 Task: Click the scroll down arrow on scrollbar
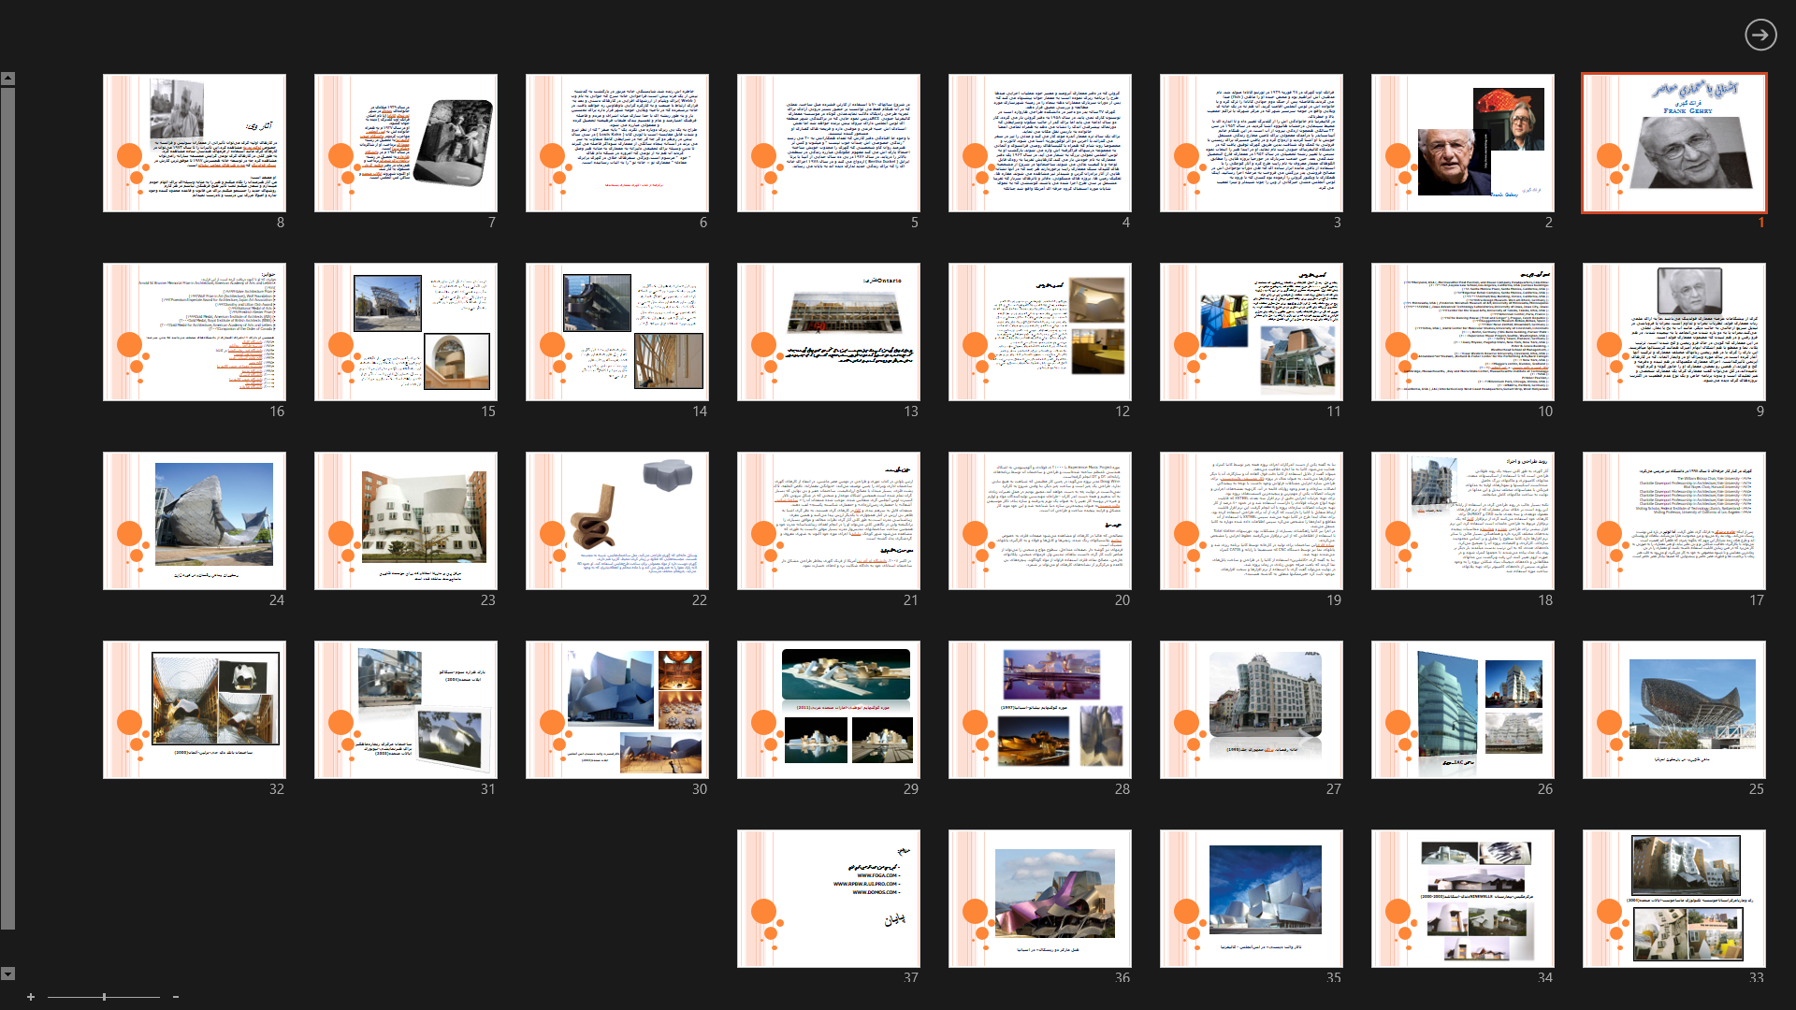click(x=7, y=974)
